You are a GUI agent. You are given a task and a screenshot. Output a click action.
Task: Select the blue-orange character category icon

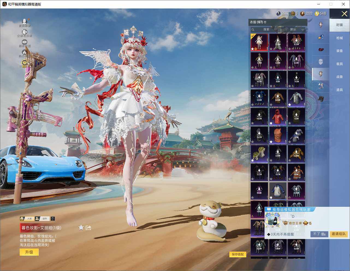click(x=321, y=37)
